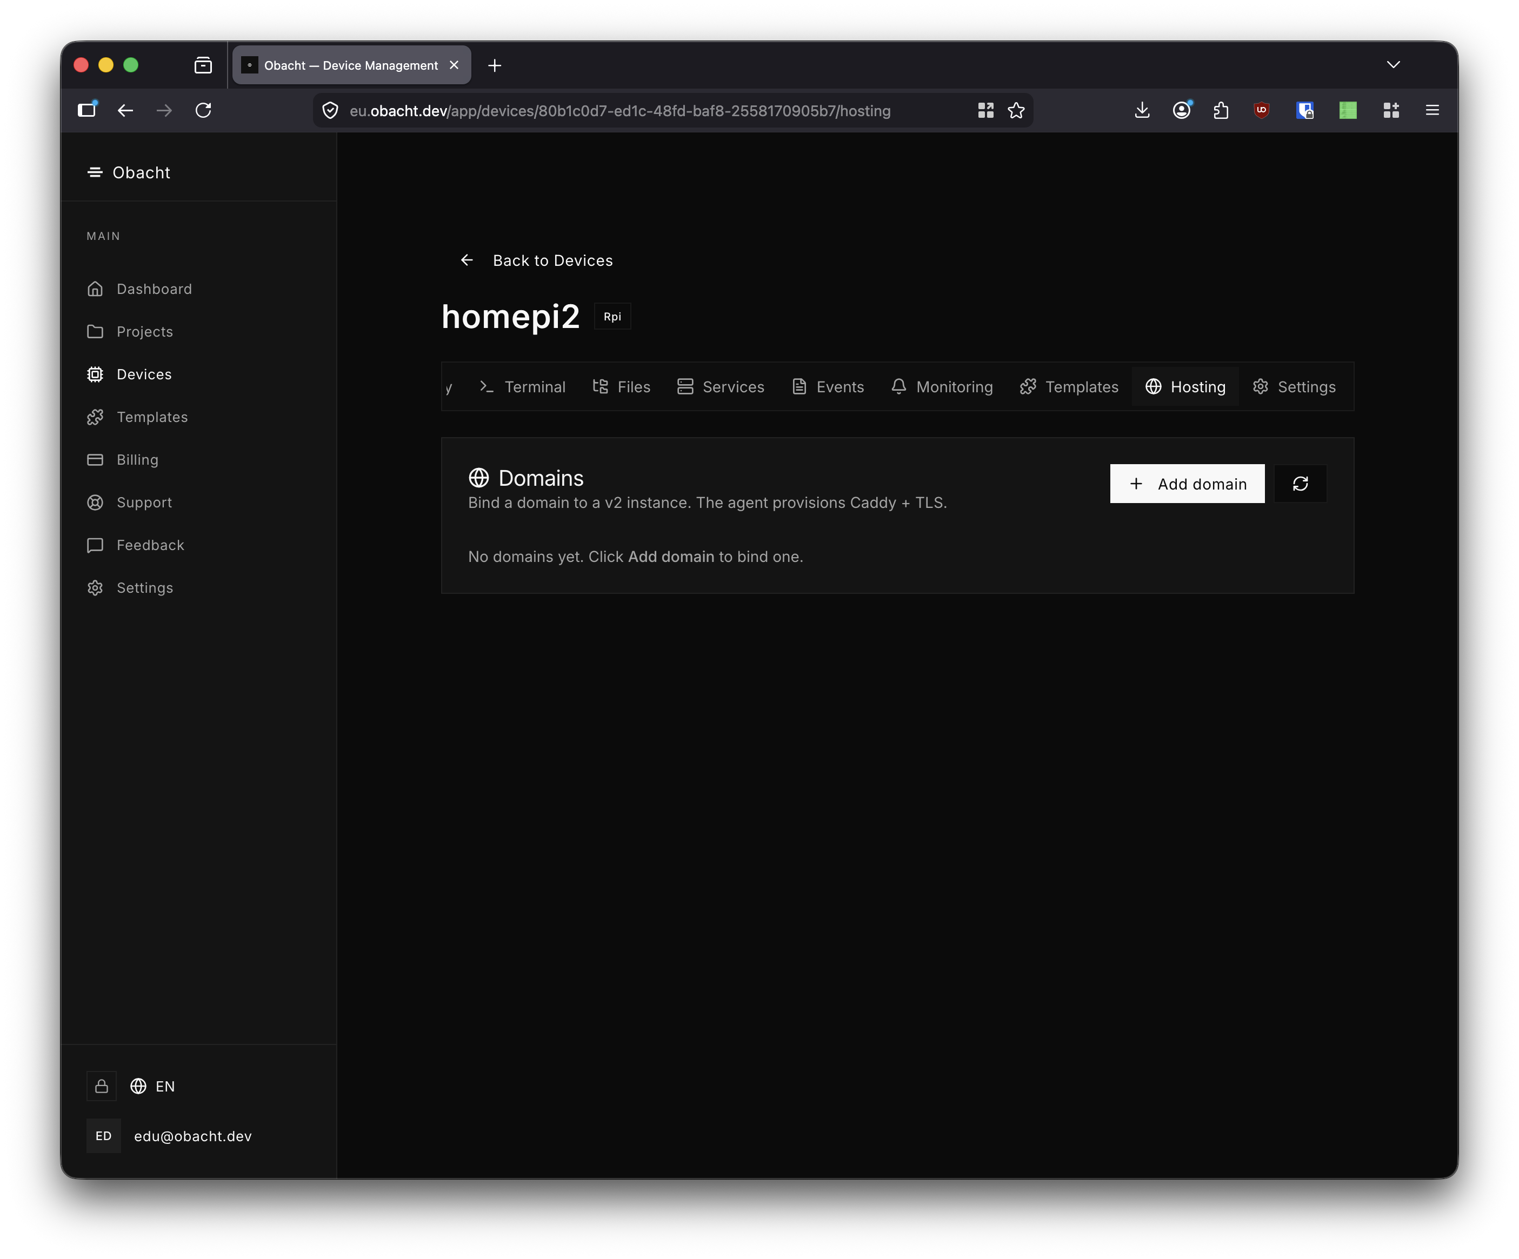This screenshot has height=1259, width=1519.
Task: Click the green square extension icon
Action: (1348, 110)
